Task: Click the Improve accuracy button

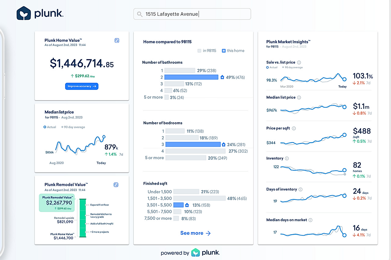Action: (82, 86)
